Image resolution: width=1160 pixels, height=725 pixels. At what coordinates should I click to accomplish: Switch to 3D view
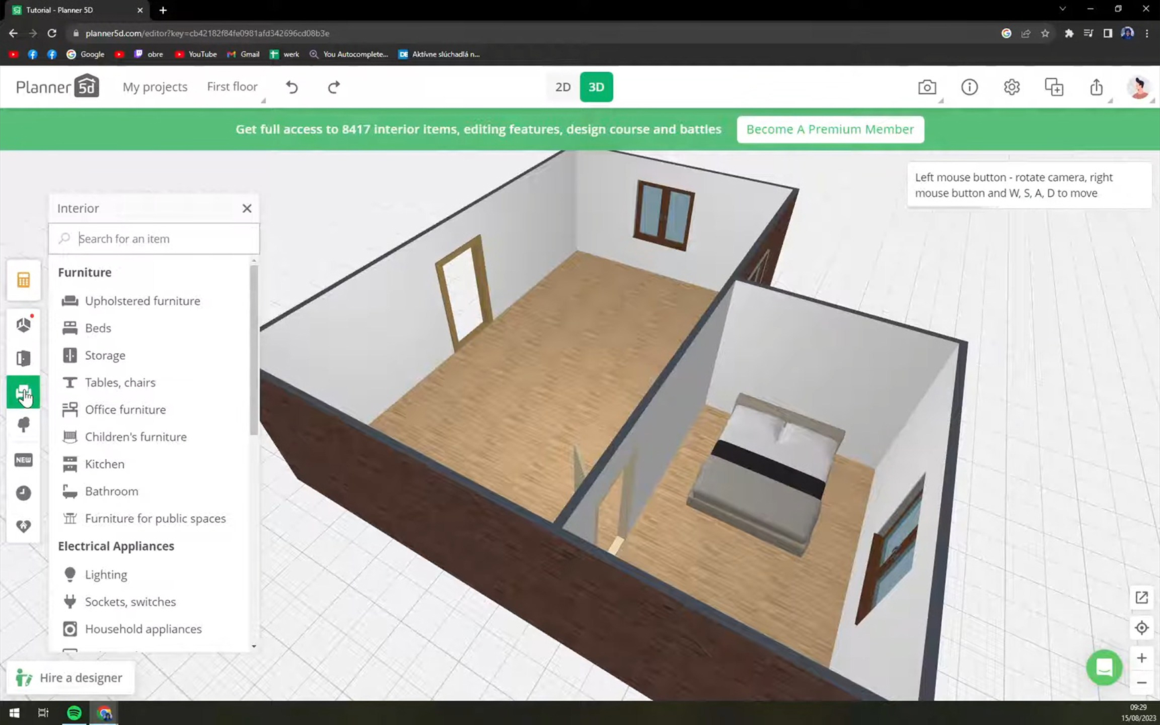596,87
